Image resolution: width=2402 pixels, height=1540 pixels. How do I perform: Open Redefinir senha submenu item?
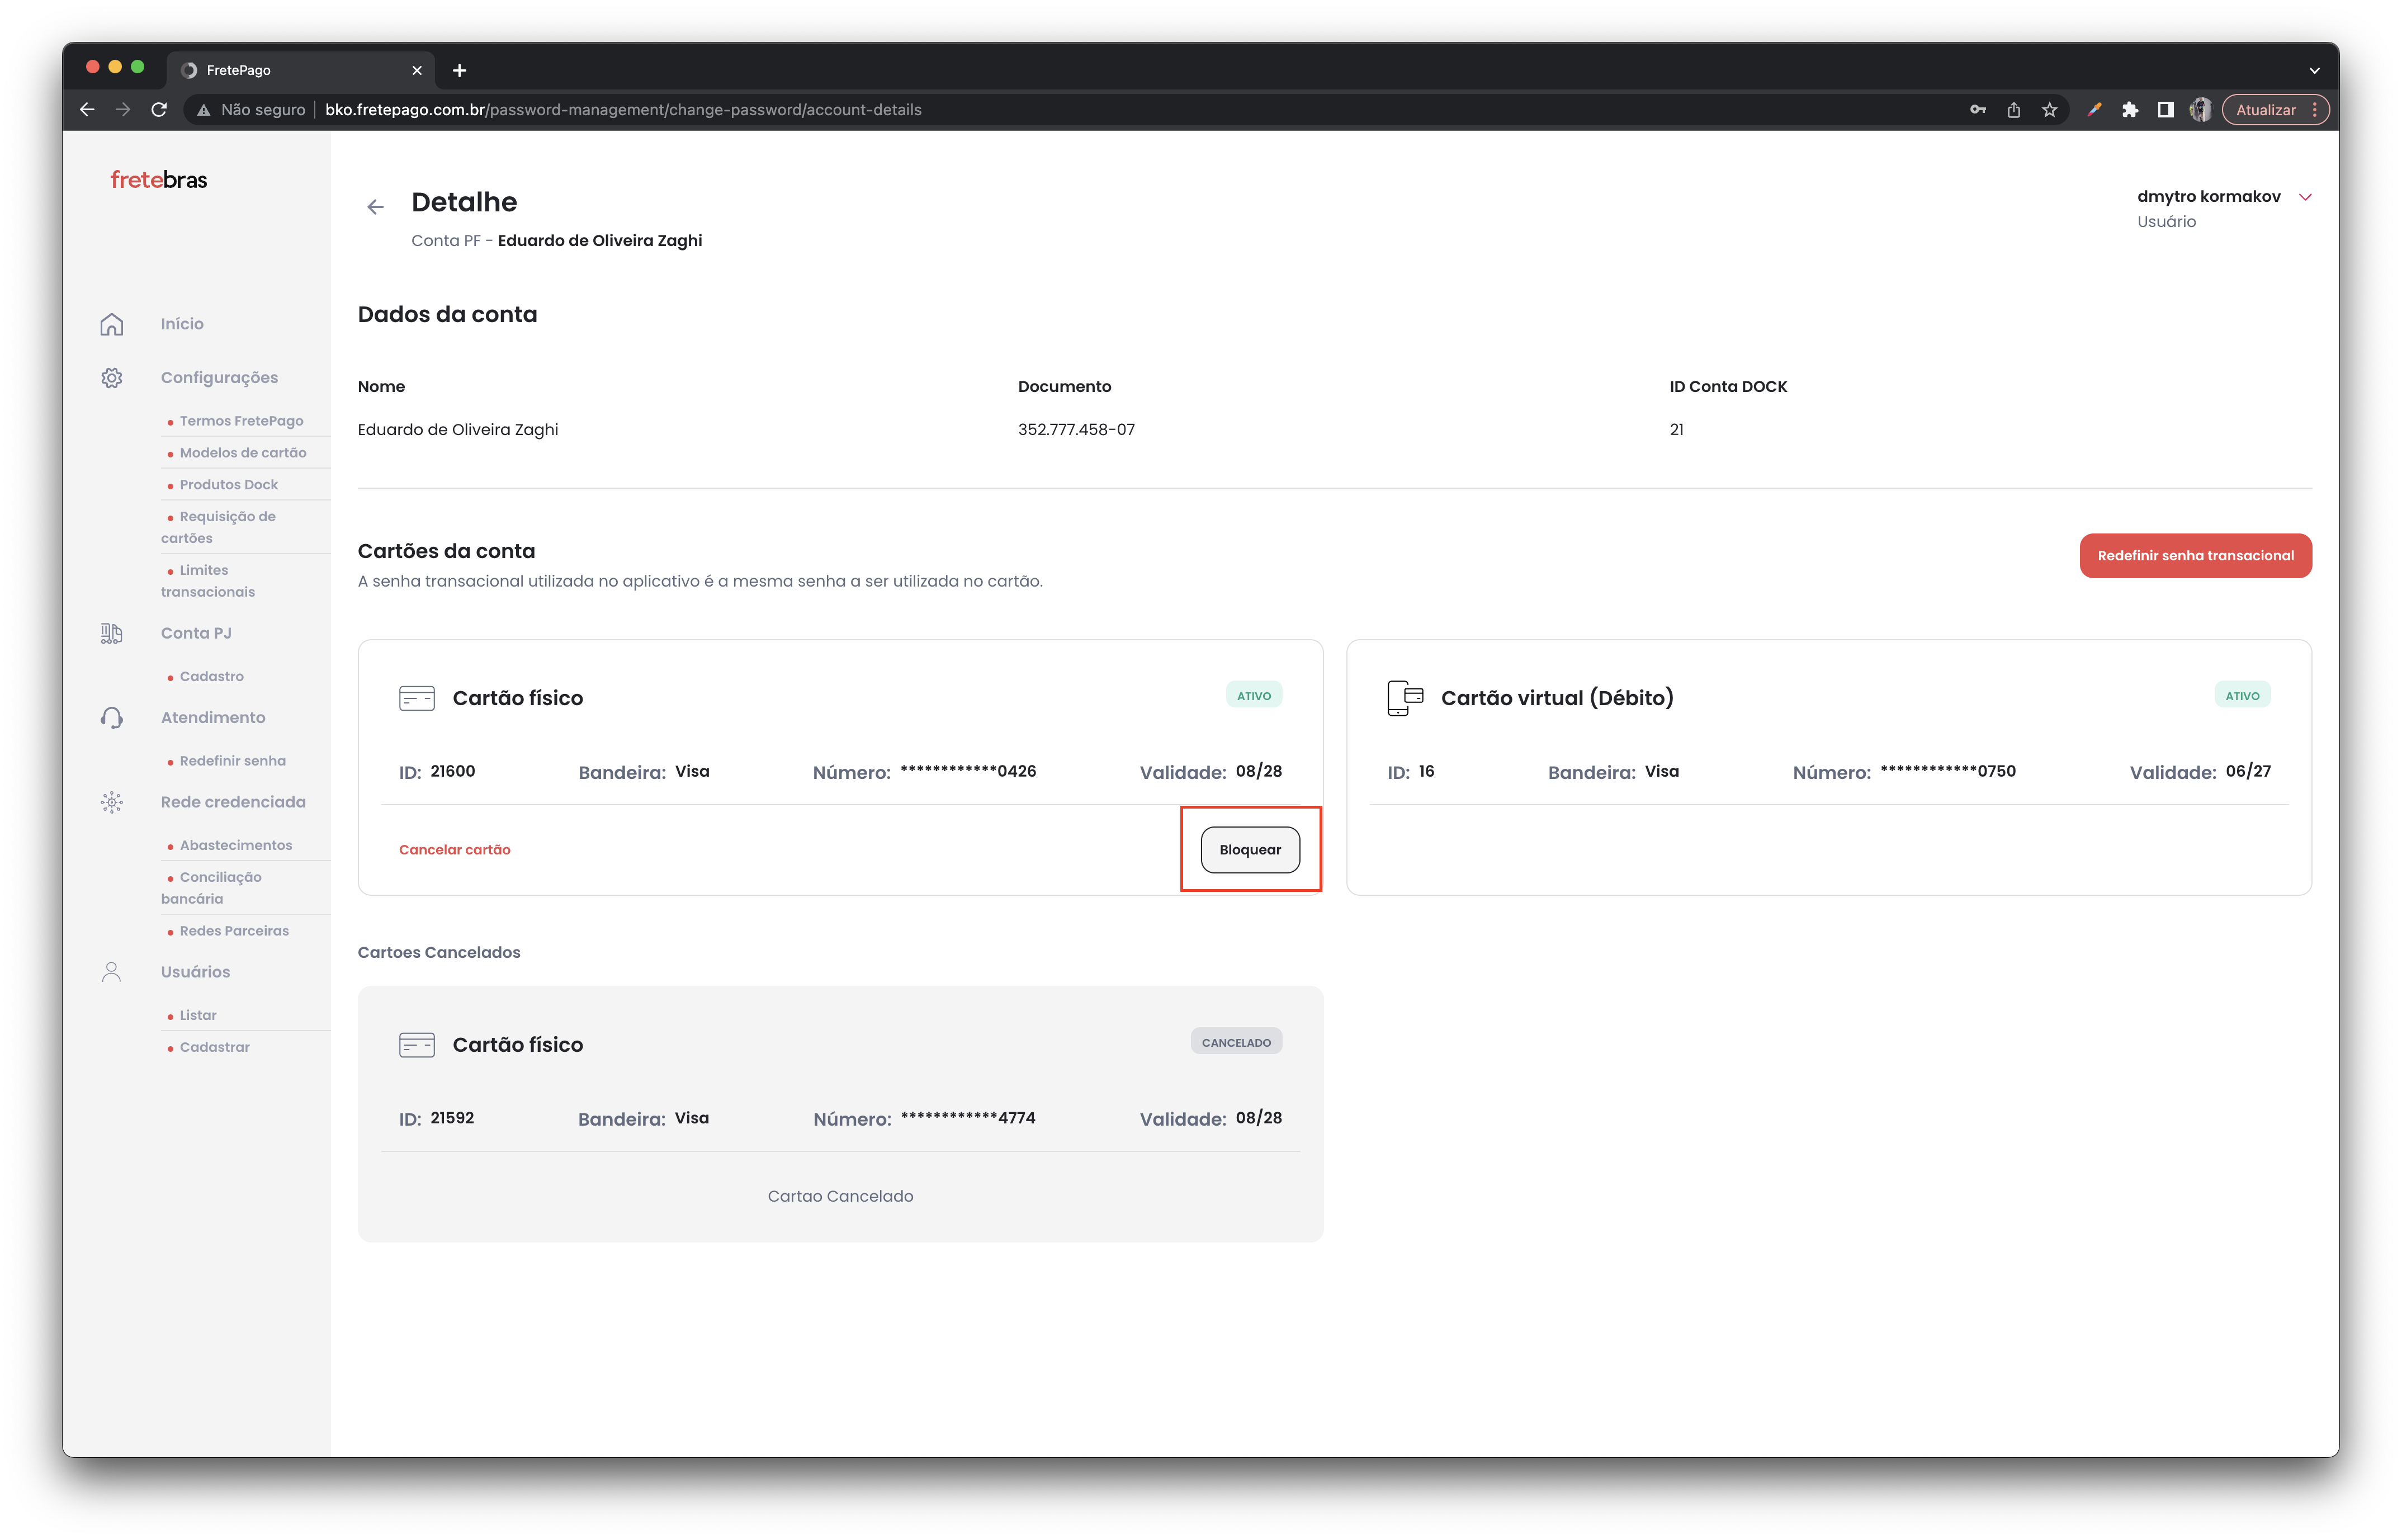232,761
